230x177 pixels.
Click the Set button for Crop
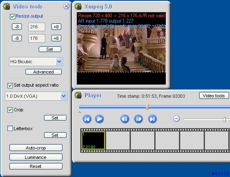(x=55, y=118)
